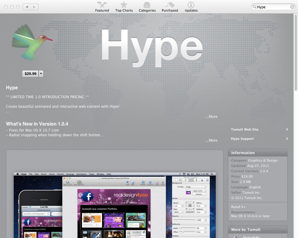Buy Hype with the $29.99 button
This screenshot has width=298, height=238.
(30, 74)
